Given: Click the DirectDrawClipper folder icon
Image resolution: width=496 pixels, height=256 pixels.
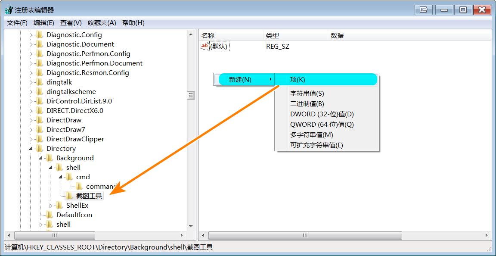Looking at the screenshot, I should [x=39, y=139].
